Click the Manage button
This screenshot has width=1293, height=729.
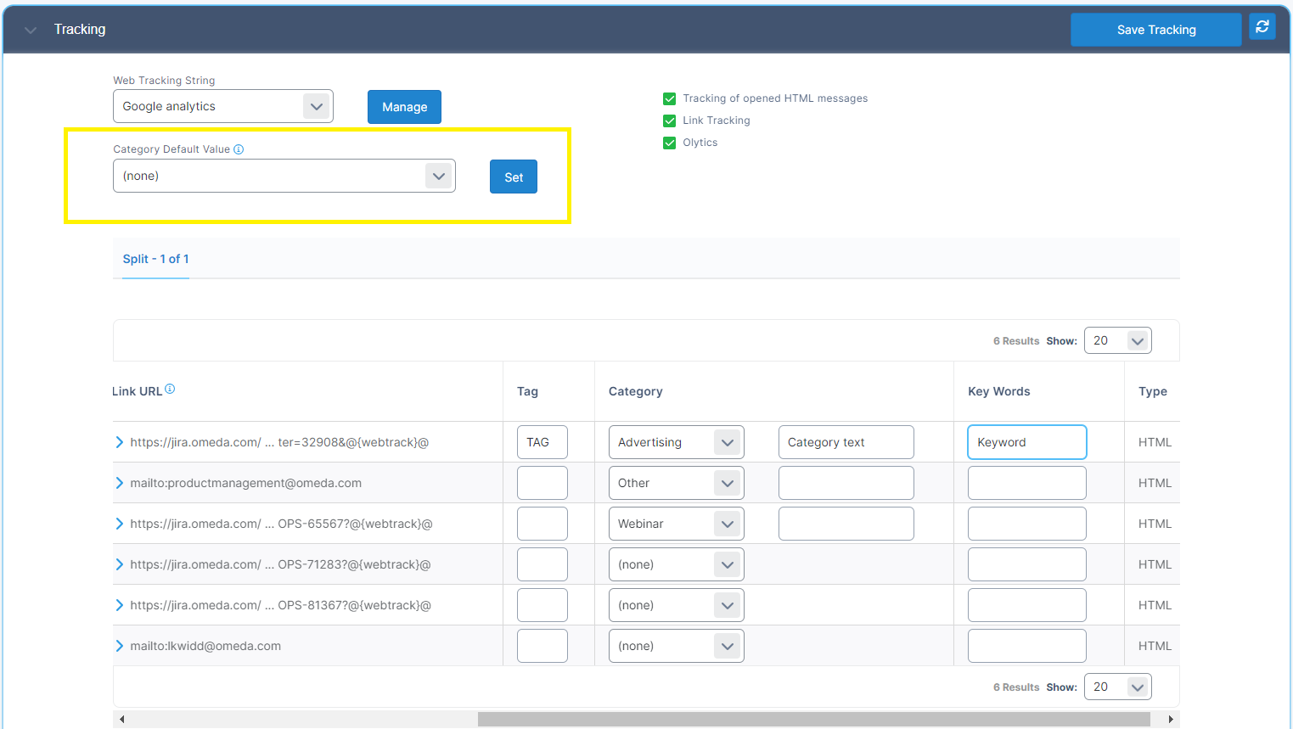coord(404,107)
